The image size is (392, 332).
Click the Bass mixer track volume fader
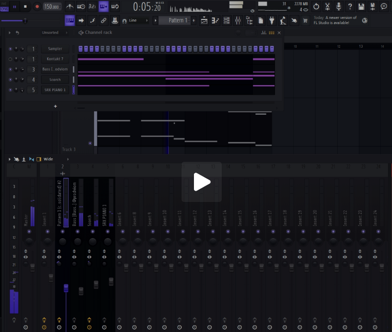[81, 291]
